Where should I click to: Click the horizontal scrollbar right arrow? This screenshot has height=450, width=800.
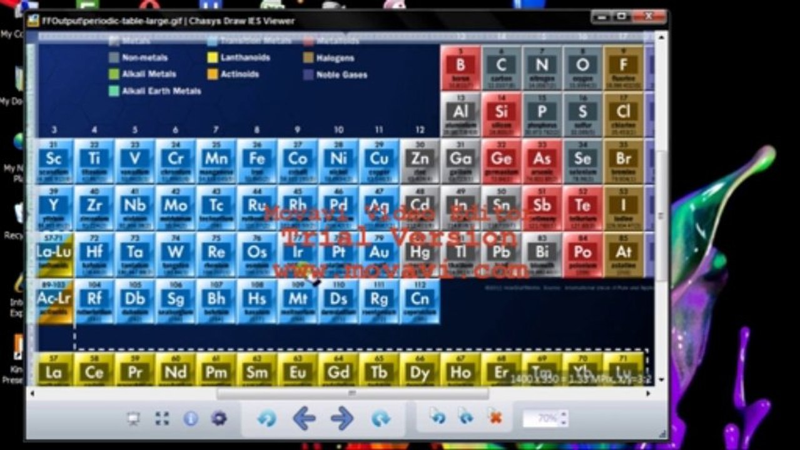[x=649, y=393]
